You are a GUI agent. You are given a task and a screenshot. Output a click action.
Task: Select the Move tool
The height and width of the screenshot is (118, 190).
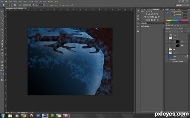pyautogui.click(x=2, y=12)
